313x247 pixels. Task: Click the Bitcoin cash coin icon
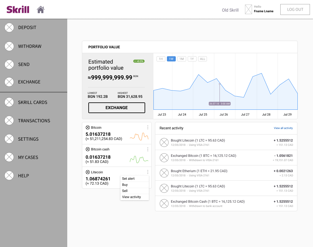pyautogui.click(x=88, y=149)
